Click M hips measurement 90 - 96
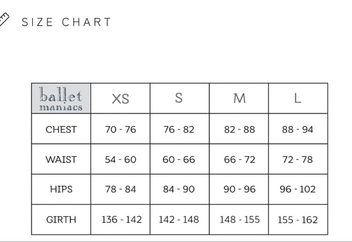This screenshot has height=242, width=352. coord(239,189)
